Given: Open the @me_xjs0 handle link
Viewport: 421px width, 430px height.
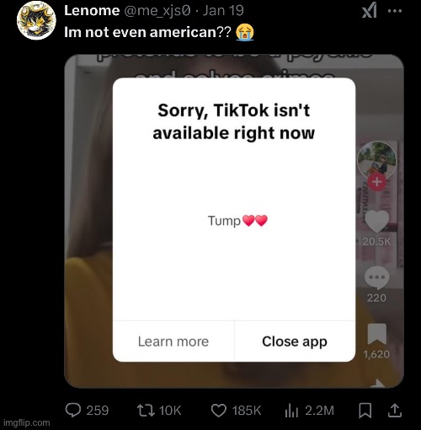Looking at the screenshot, I should pyautogui.click(x=157, y=11).
